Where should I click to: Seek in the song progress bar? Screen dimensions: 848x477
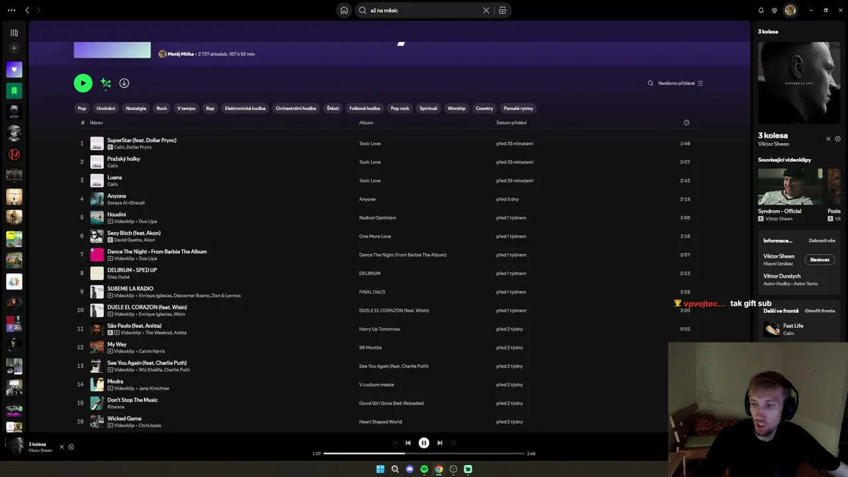coord(424,454)
